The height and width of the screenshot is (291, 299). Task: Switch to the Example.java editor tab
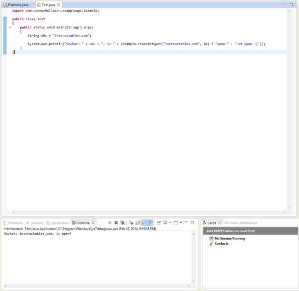pos(16,5)
